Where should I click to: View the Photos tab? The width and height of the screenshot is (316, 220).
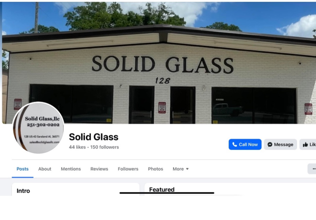pyautogui.click(x=155, y=169)
